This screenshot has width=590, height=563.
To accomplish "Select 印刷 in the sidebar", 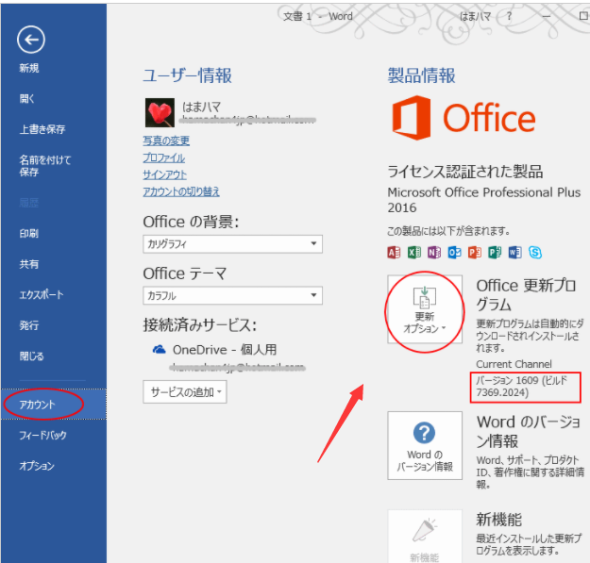I will [x=29, y=233].
